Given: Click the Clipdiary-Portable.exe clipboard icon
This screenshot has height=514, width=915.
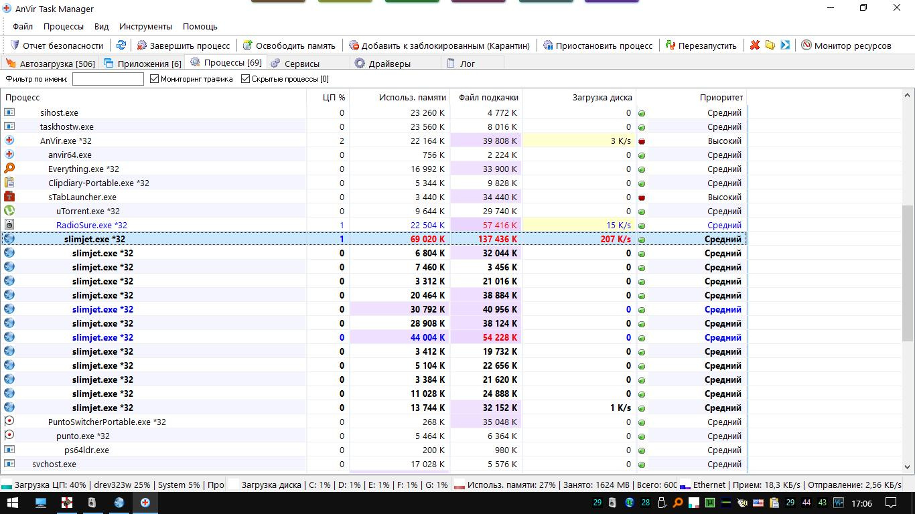Looking at the screenshot, I should tap(9, 183).
